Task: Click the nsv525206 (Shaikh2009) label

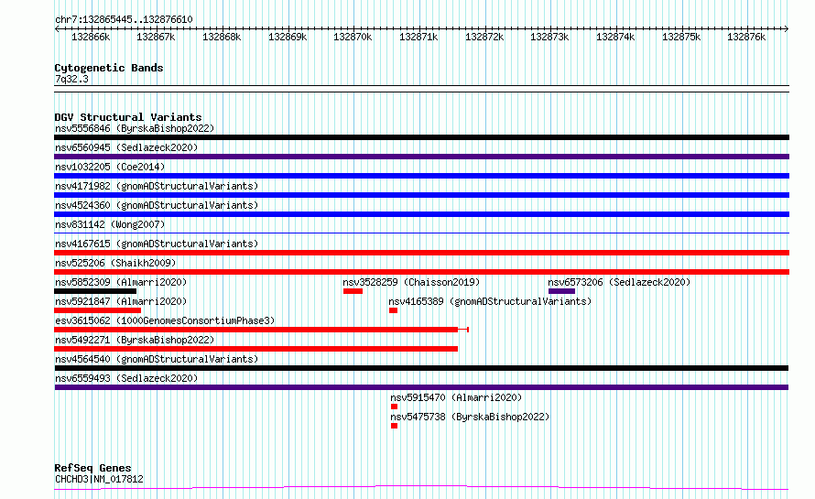Action: pos(115,263)
